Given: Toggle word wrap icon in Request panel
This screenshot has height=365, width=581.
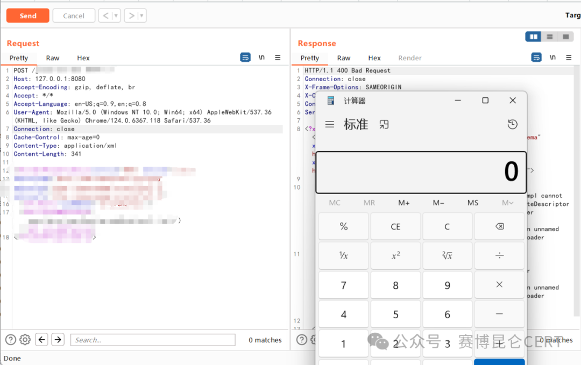Looking at the screenshot, I should 245,58.
